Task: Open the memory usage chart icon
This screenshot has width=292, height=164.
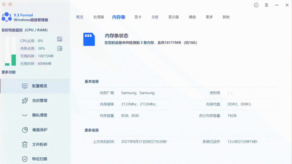Action: (60, 48)
